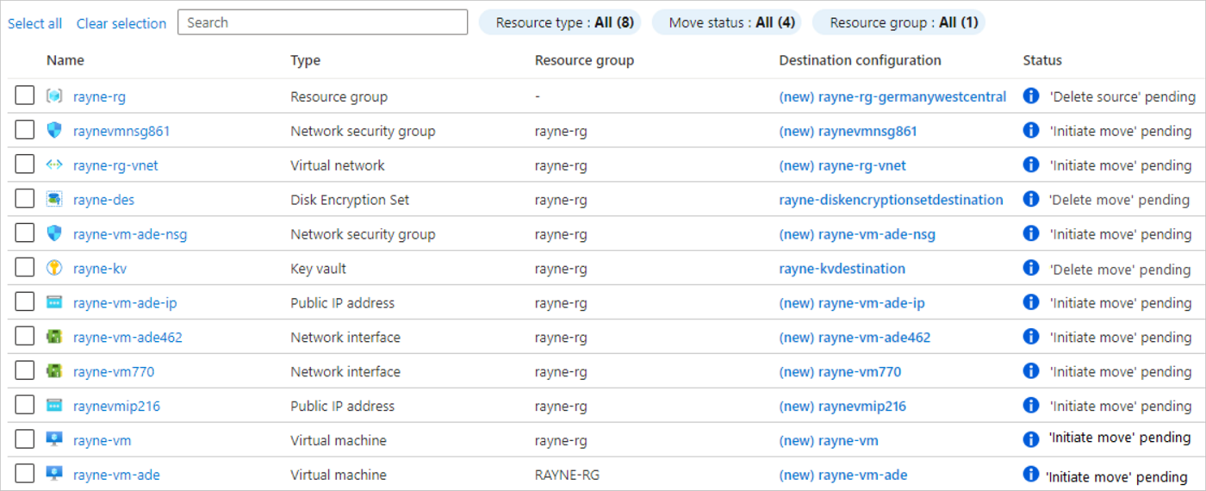This screenshot has height=491, width=1206.
Task: Click the rayne-kv key vault icon
Action: [x=54, y=269]
